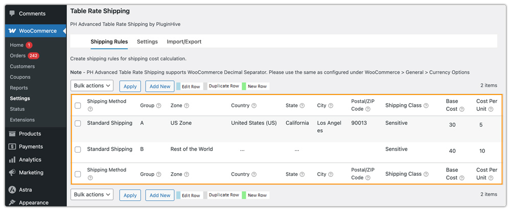
Task: Open WooCommerce Coupons submenu item
Action: pos(20,77)
